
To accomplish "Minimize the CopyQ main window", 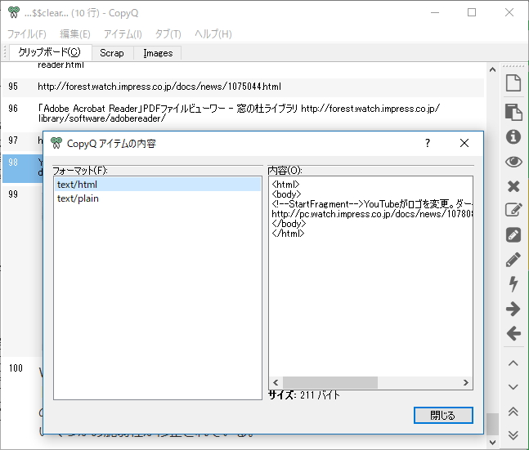I will (x=435, y=13).
